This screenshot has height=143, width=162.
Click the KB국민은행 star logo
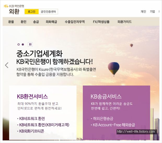[x=6, y=6]
